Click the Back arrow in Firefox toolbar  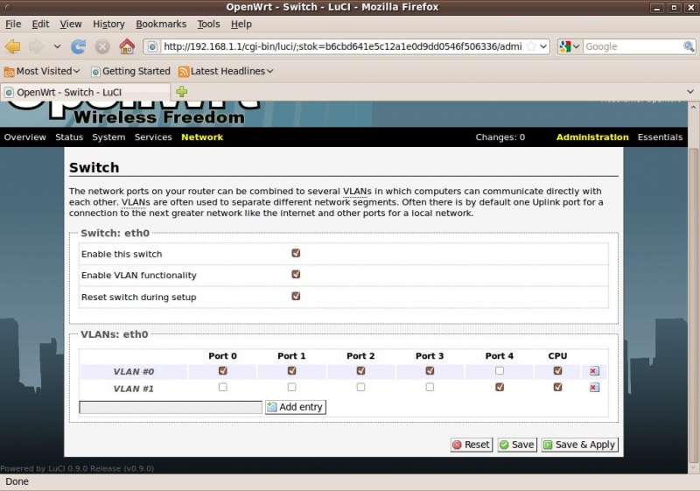click(13, 46)
